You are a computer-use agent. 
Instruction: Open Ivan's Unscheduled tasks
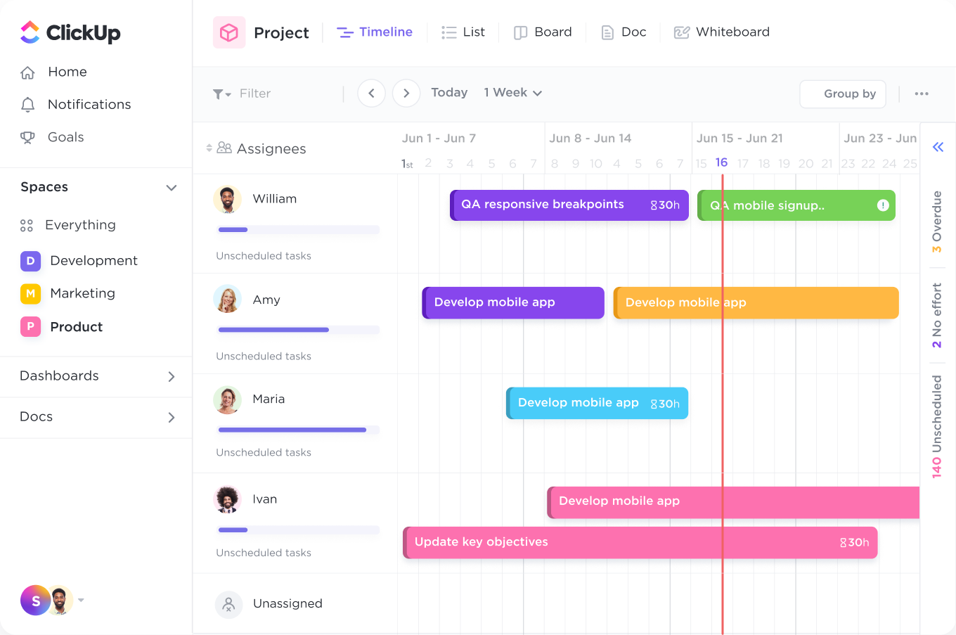click(x=264, y=553)
